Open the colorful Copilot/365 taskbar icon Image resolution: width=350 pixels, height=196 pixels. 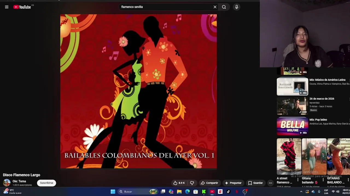(x=171, y=192)
